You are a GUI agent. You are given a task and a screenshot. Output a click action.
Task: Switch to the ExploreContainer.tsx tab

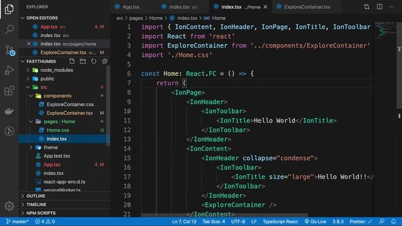click(307, 7)
